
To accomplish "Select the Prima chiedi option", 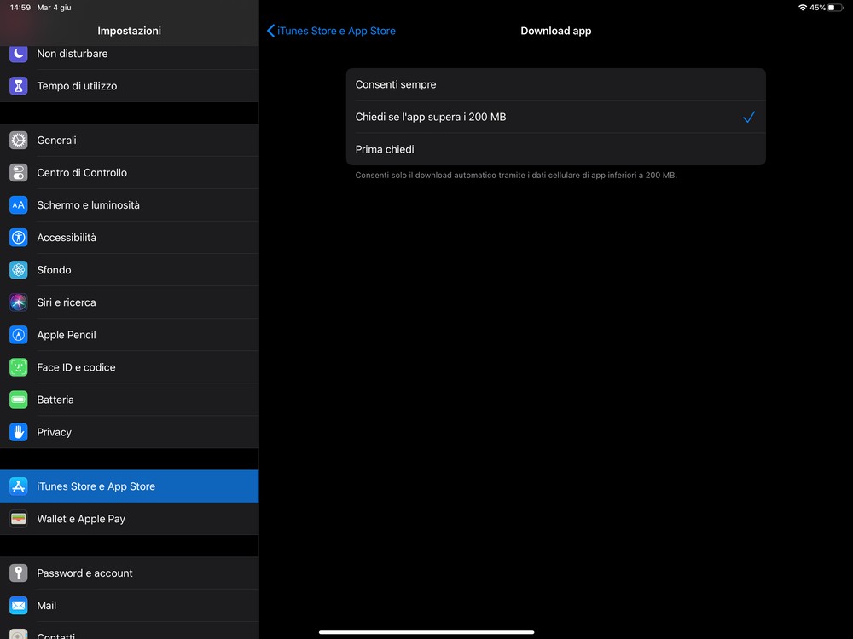I will pyautogui.click(x=556, y=149).
